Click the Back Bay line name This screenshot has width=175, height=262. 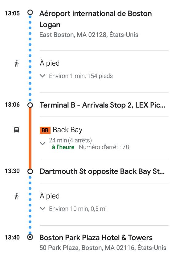pyautogui.click(x=67, y=130)
